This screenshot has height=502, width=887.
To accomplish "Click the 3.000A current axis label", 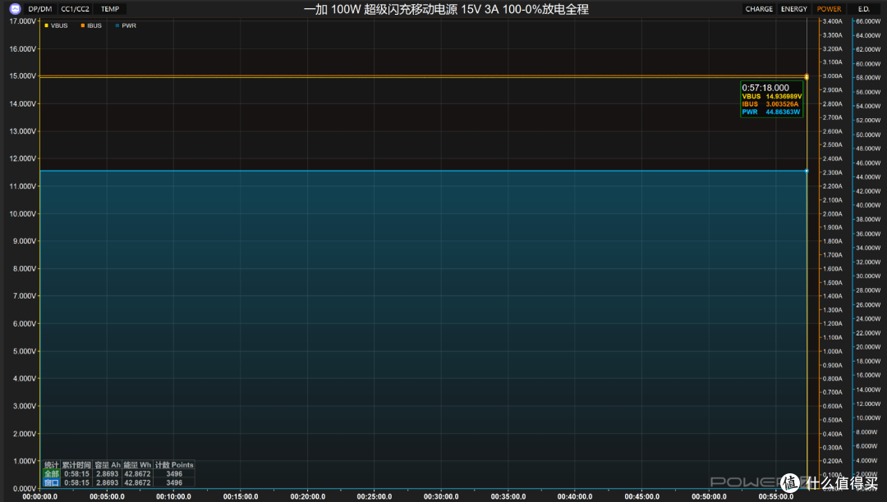I will click(x=832, y=75).
